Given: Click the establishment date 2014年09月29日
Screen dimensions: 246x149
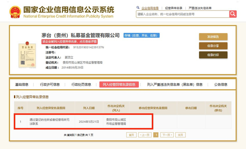Looking at the screenshot, I should pos(72,68).
